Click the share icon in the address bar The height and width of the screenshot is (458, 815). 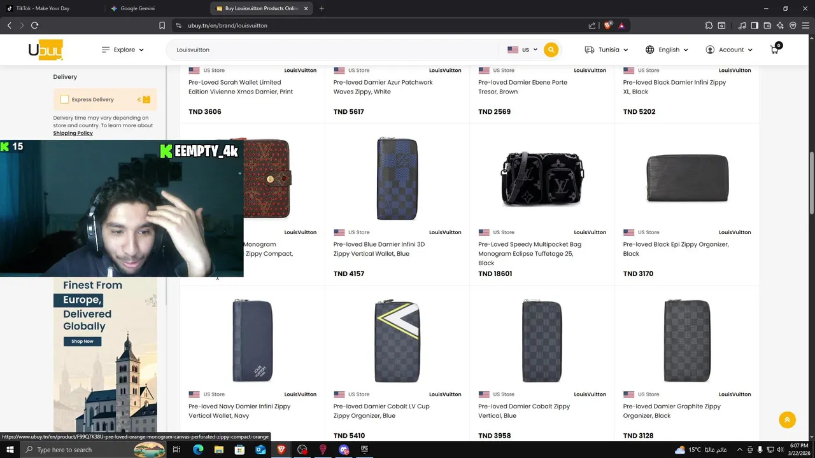click(592, 25)
